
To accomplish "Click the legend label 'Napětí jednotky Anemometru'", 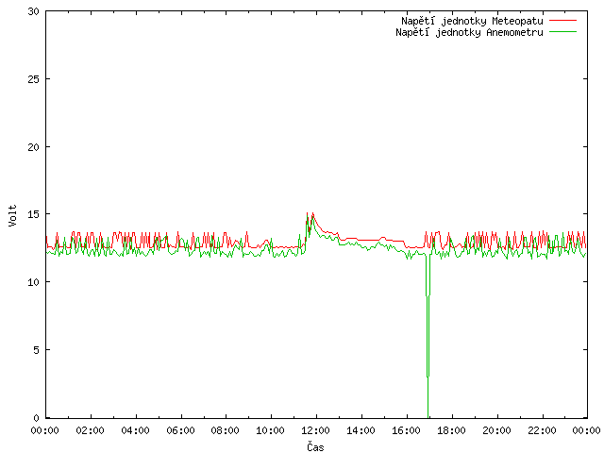I will [469, 32].
